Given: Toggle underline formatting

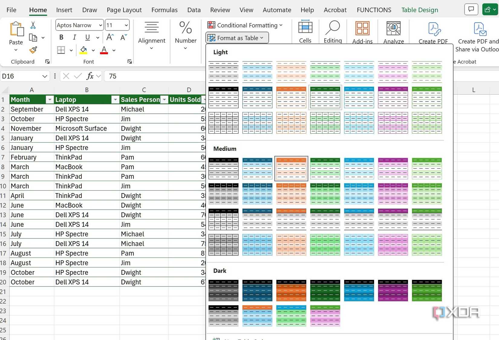Looking at the screenshot, I should click(87, 37).
